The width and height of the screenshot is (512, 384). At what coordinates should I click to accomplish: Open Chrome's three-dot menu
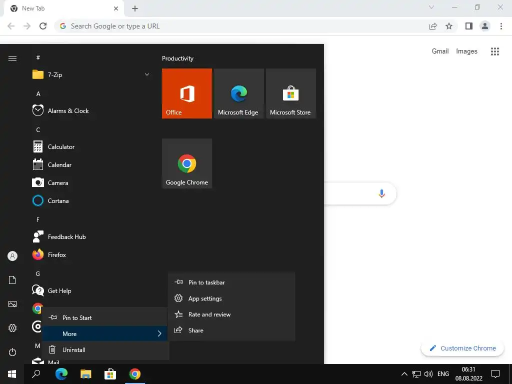tap(501, 26)
